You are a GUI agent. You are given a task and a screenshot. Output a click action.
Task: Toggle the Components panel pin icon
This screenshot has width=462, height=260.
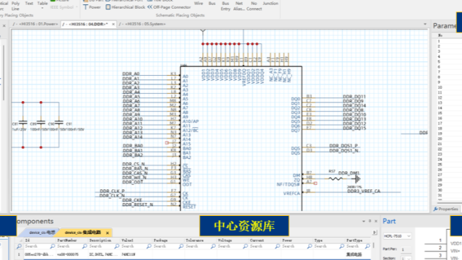(x=370, y=221)
